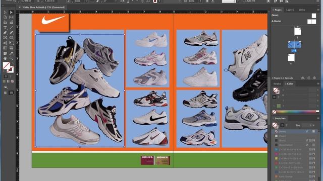Switch to the Layers panel tab

(x=290, y=10)
